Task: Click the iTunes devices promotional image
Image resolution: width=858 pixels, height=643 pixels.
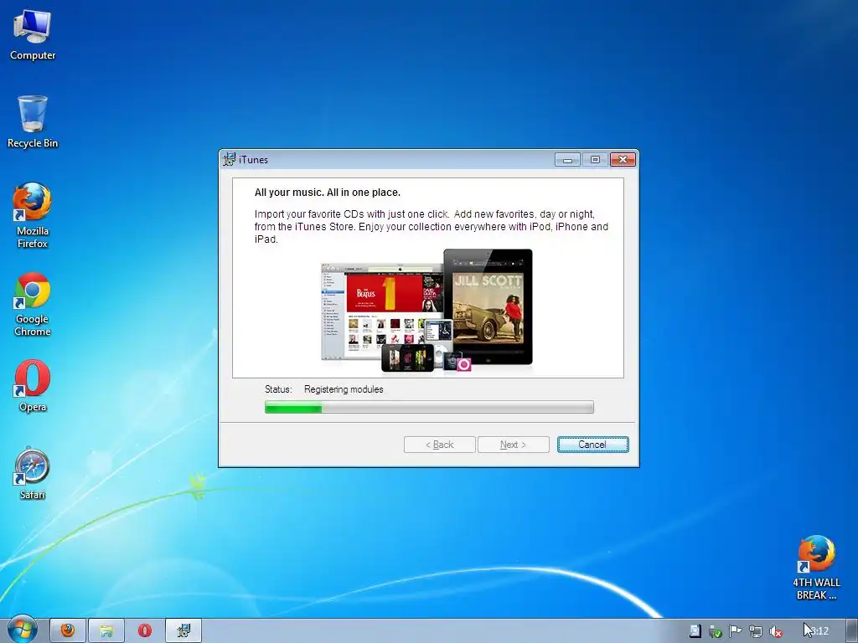Action: pos(426,310)
